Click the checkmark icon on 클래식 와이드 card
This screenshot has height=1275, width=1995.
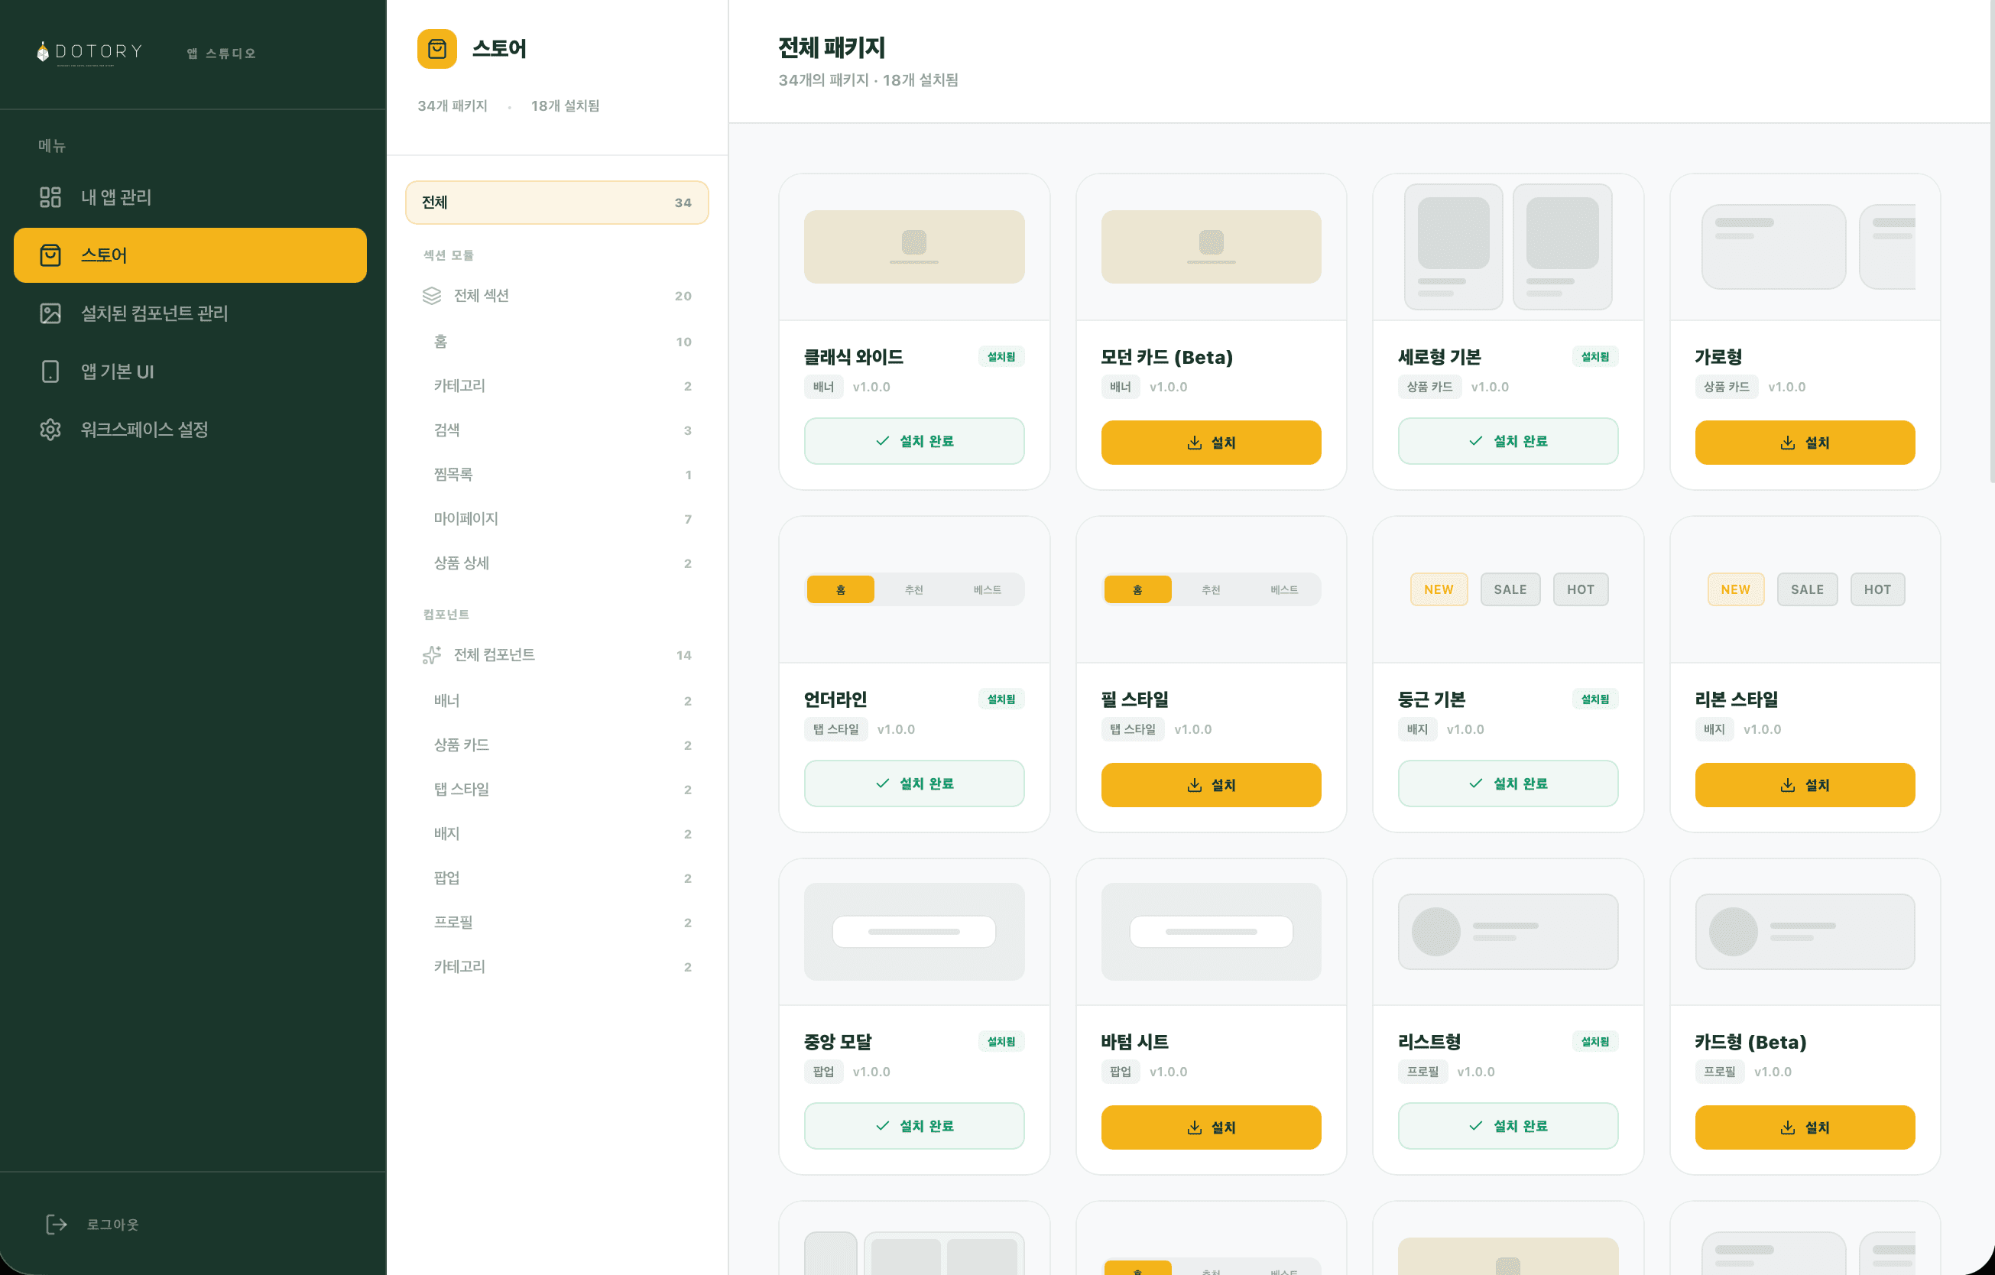pyautogui.click(x=882, y=441)
